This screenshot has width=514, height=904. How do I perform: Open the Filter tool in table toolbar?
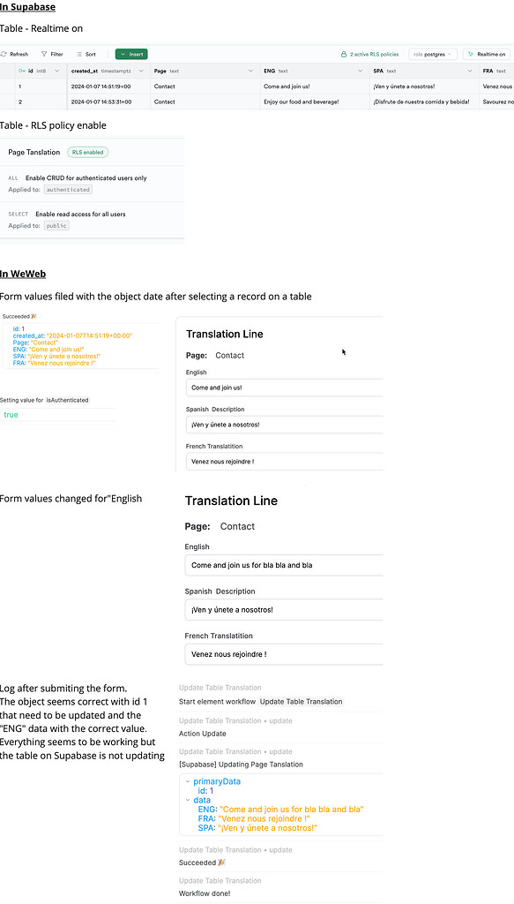(52, 54)
